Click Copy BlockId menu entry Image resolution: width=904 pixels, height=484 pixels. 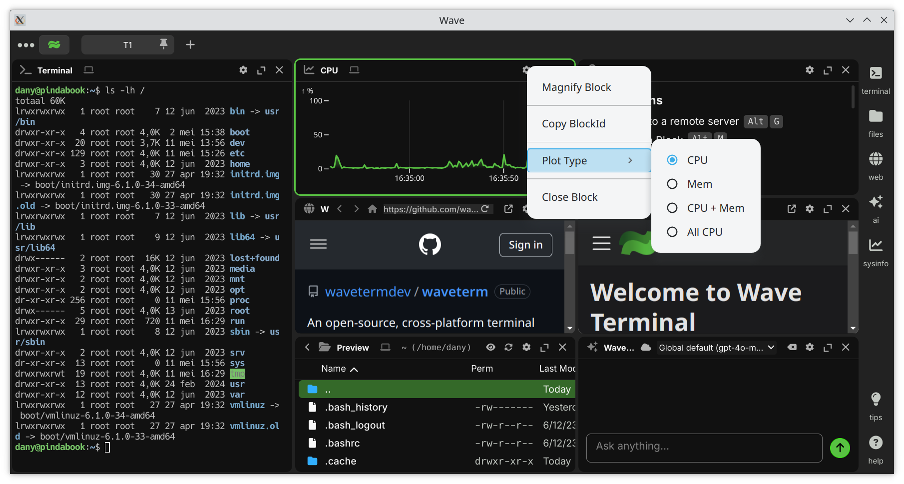[x=589, y=123]
